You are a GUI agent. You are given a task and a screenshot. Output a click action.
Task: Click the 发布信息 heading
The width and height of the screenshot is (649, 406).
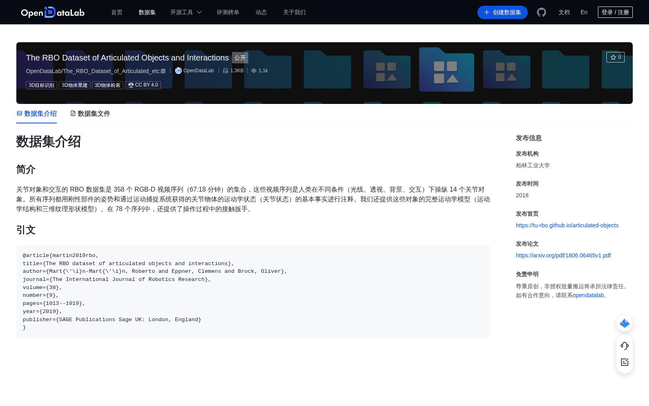[x=529, y=138]
